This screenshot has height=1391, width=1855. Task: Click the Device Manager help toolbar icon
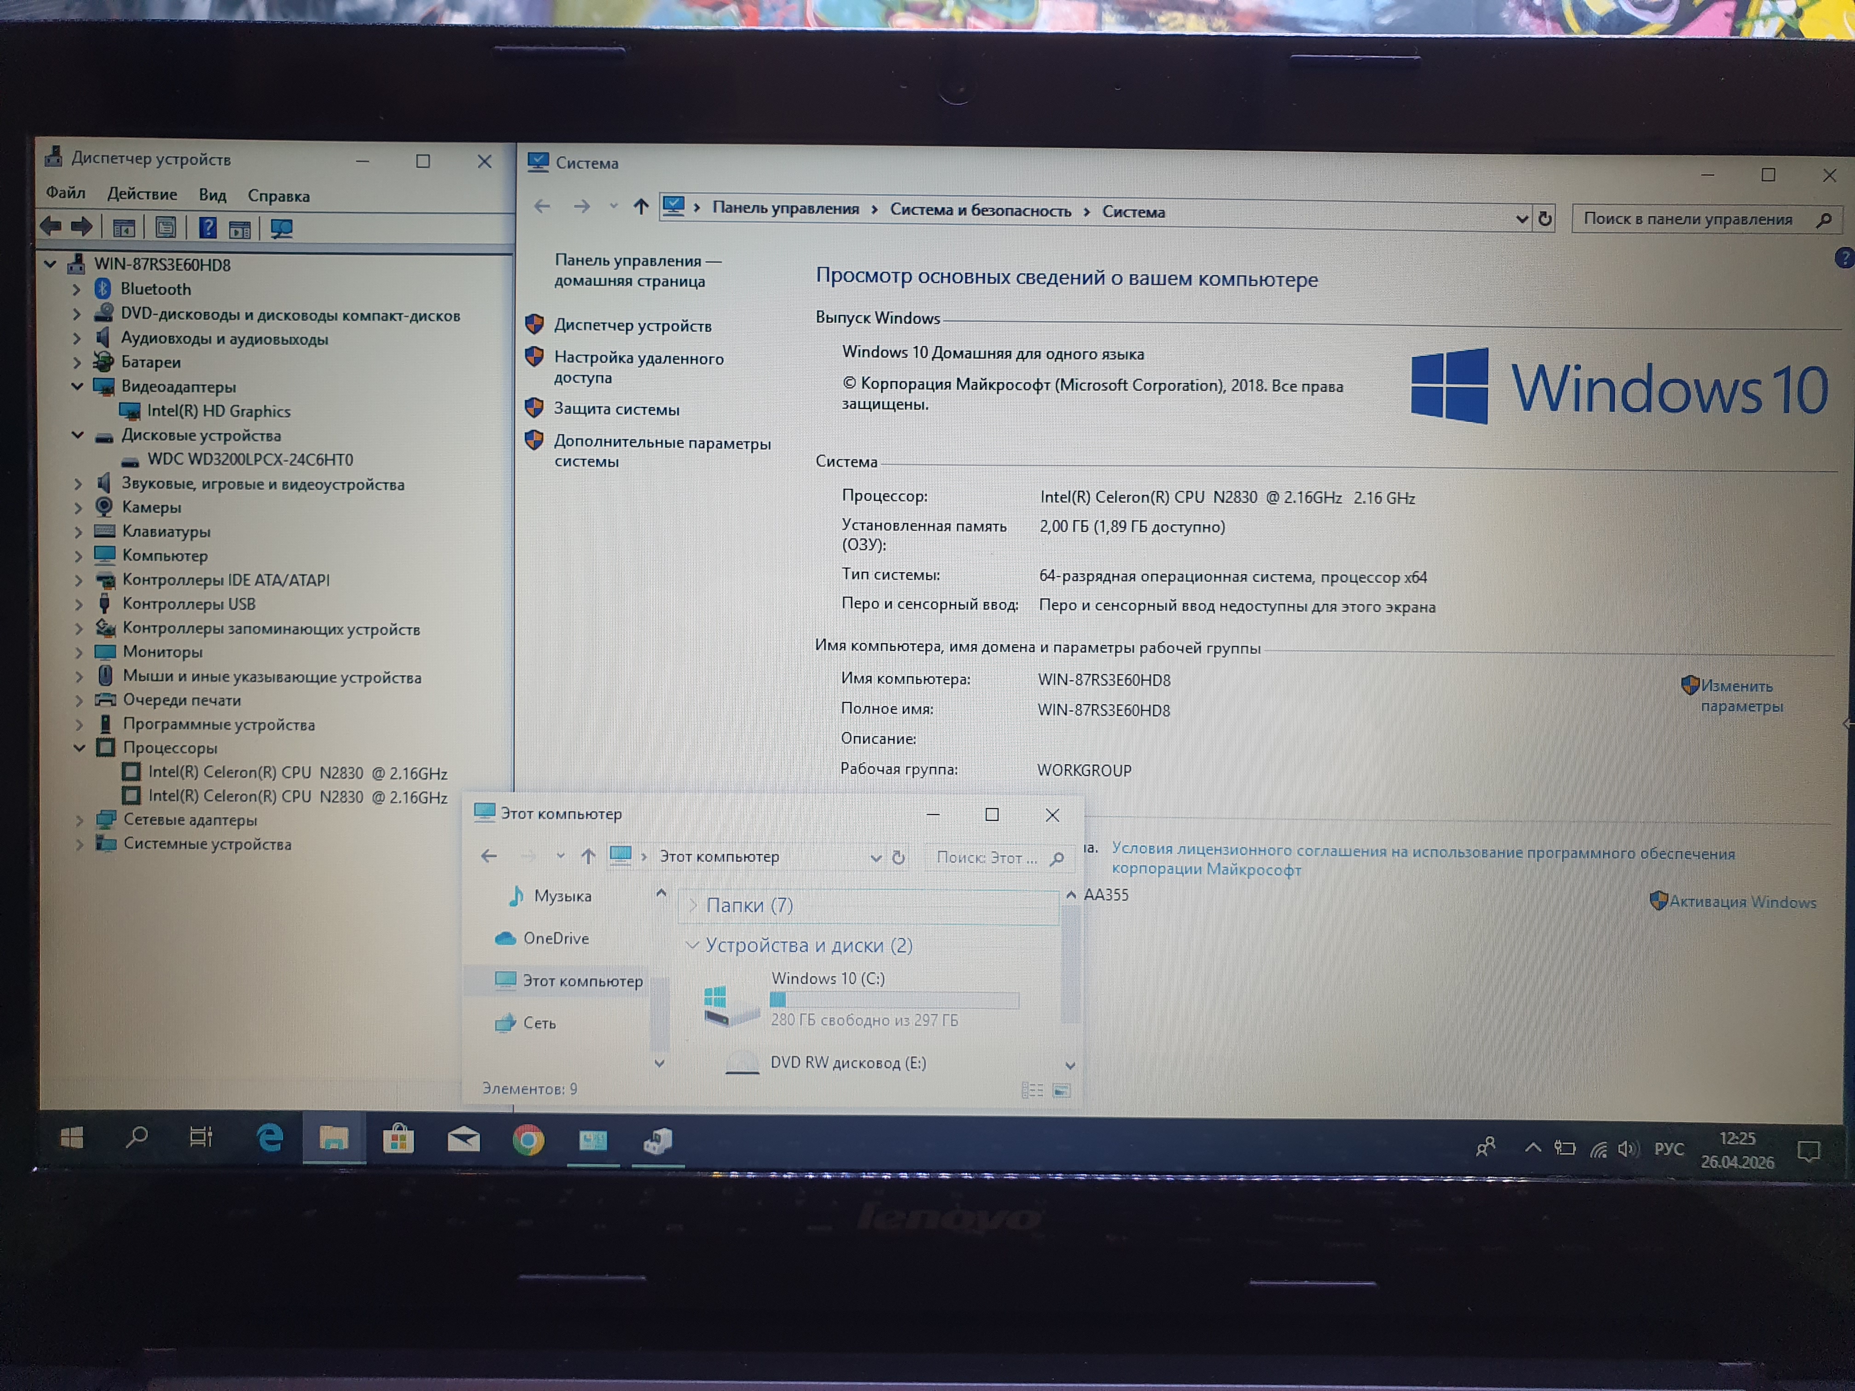[208, 227]
